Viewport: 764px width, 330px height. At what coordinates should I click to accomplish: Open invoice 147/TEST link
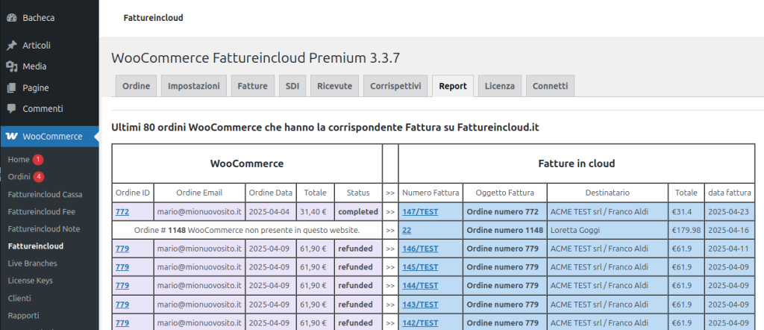click(420, 211)
